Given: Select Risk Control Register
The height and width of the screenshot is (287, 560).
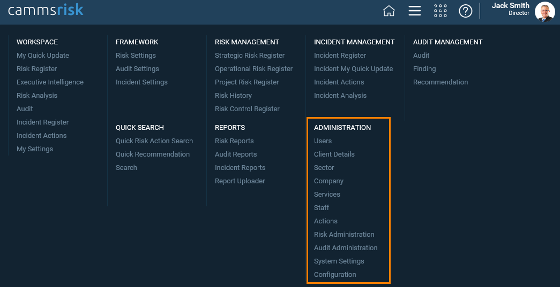Looking at the screenshot, I should pyautogui.click(x=247, y=109).
